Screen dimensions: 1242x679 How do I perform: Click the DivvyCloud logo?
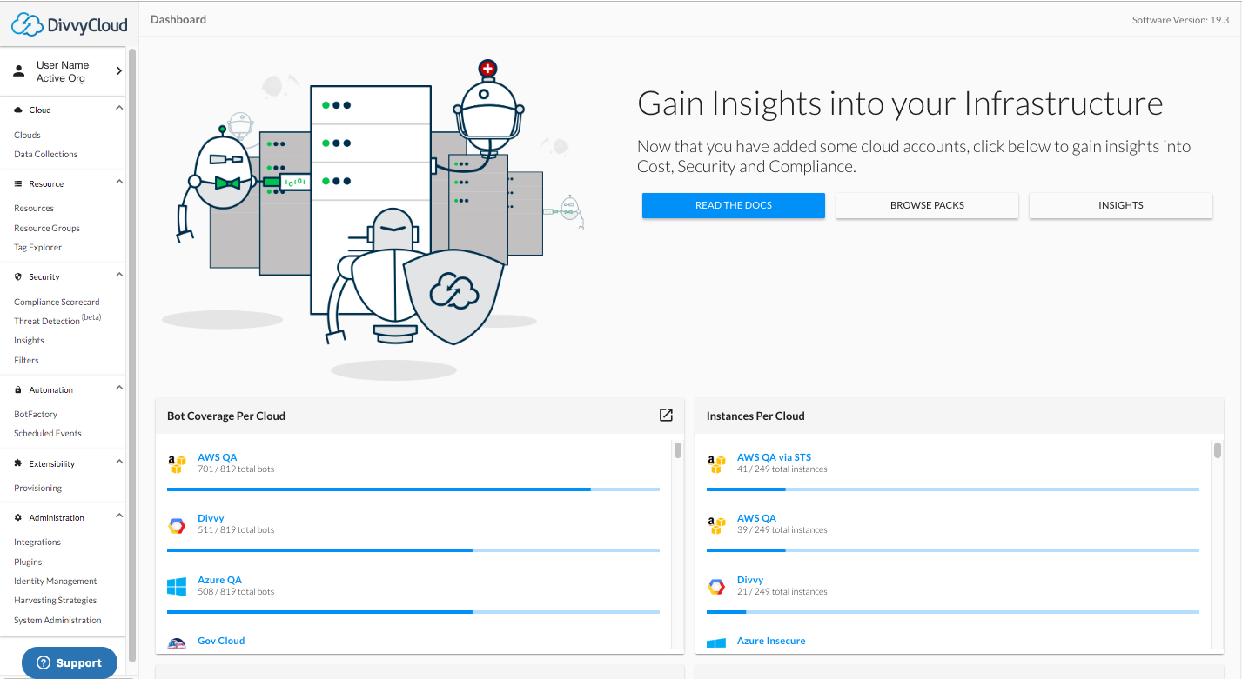coord(69,24)
